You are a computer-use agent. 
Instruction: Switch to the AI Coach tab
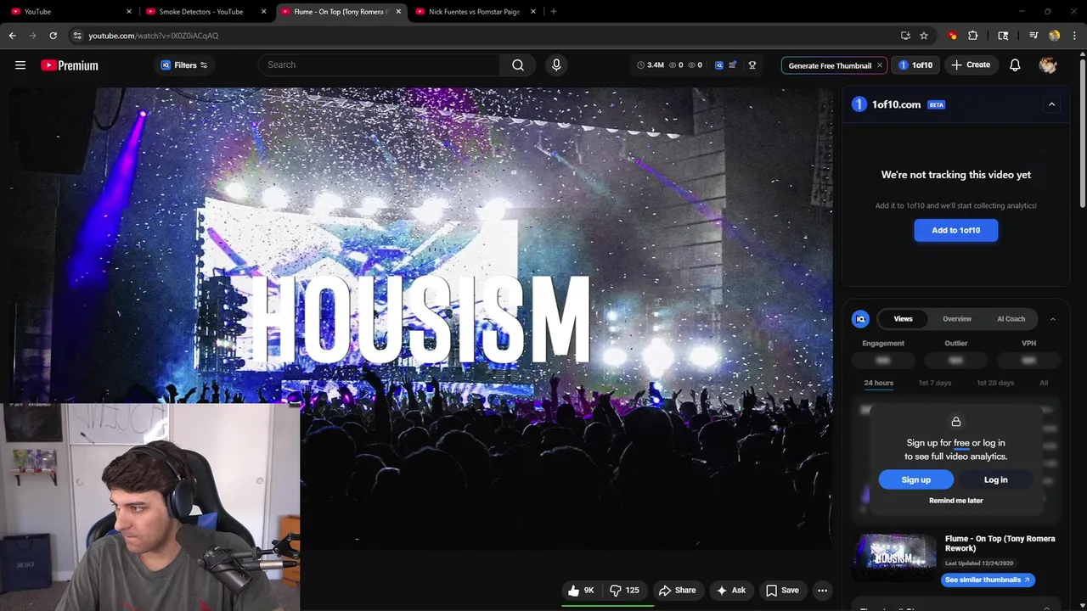pos(1011,319)
